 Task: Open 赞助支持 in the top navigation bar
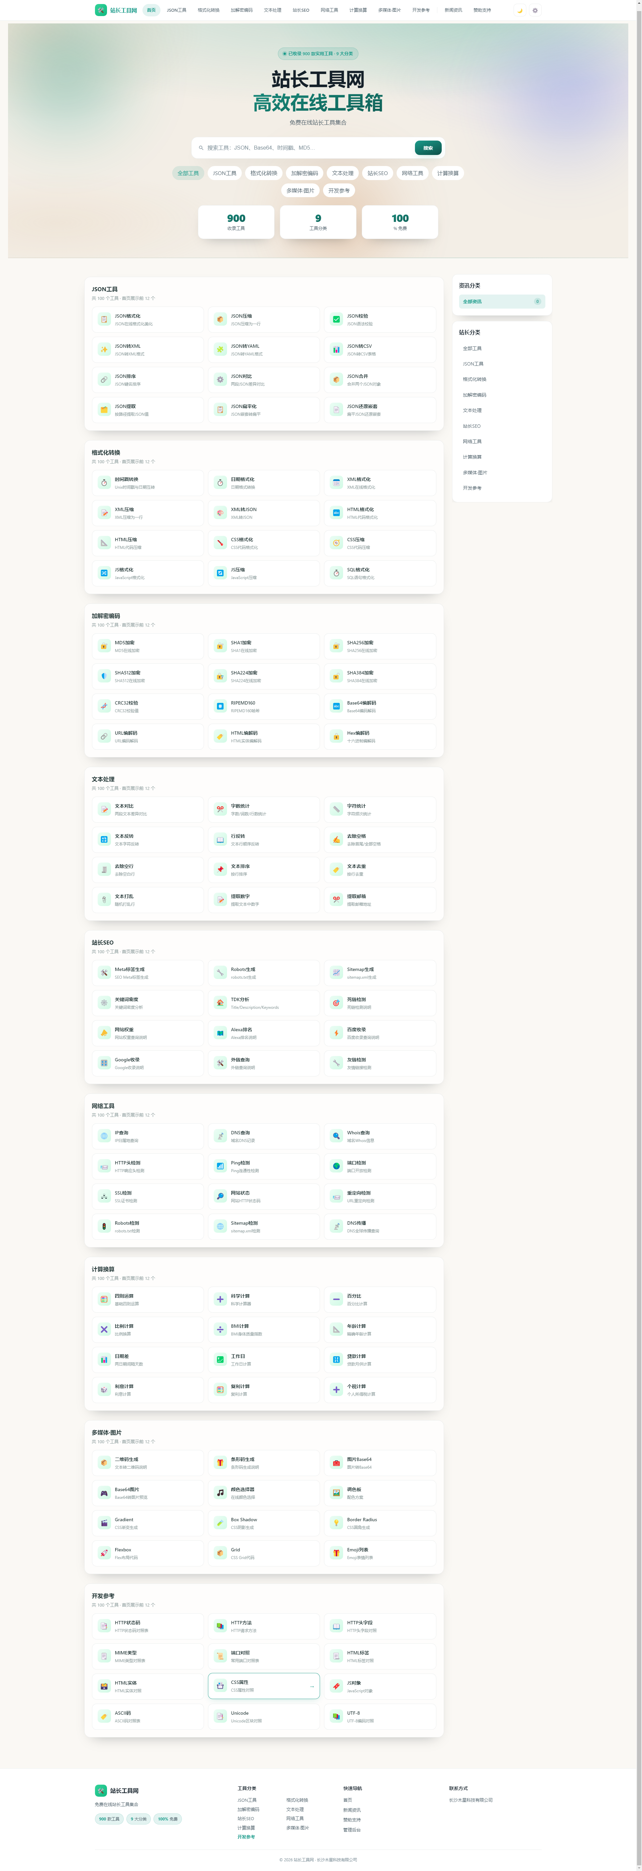point(483,10)
